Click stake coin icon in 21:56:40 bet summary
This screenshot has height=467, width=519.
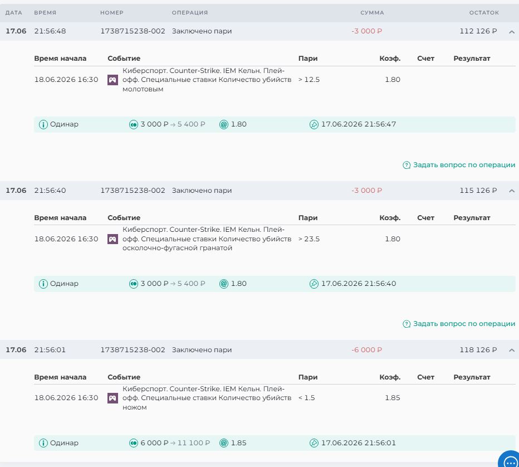(x=134, y=284)
